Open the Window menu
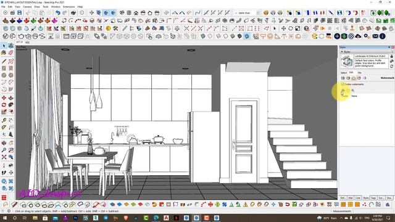The image size is (395, 222). pos(56,7)
